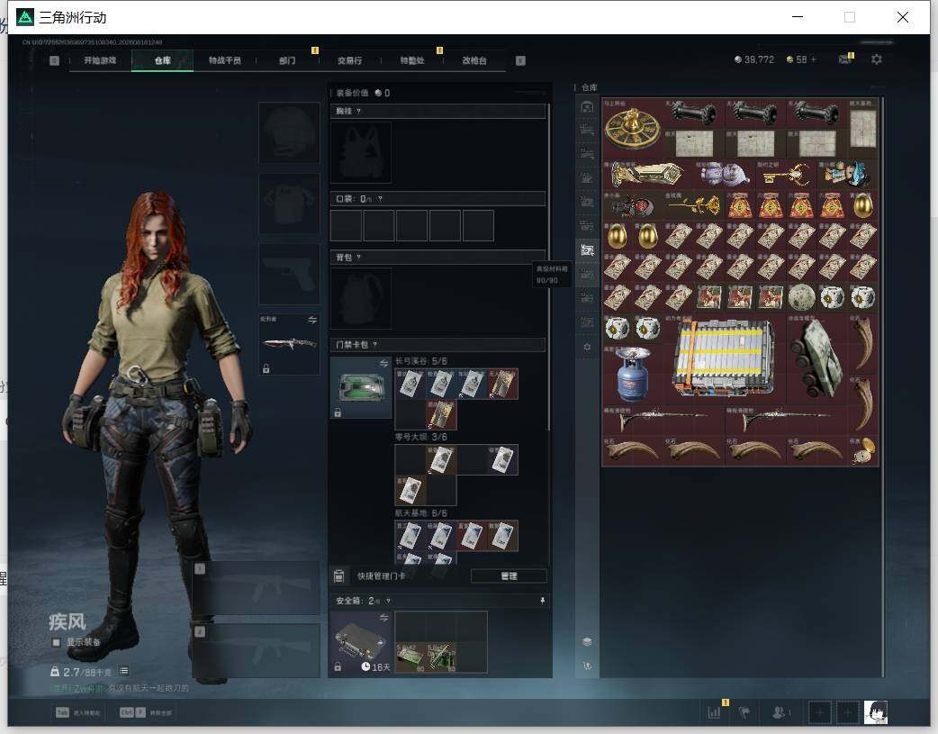Show the 胸挂 help tooltip
The width and height of the screenshot is (938, 734).
point(358,112)
